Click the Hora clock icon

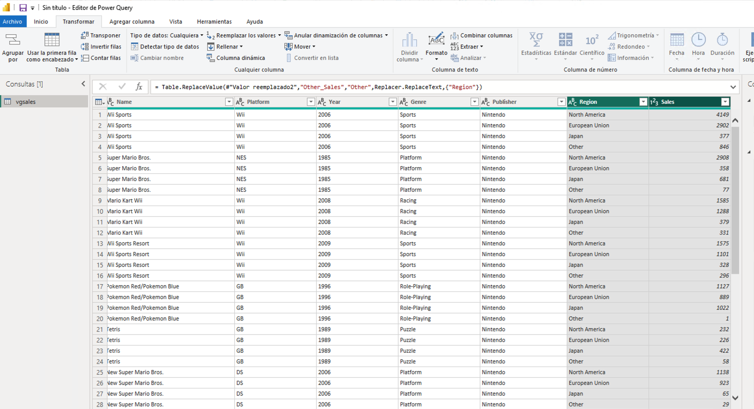pyautogui.click(x=698, y=40)
